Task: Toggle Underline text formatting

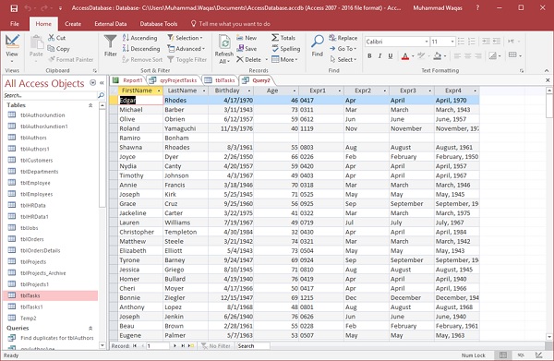Action: (x=391, y=55)
